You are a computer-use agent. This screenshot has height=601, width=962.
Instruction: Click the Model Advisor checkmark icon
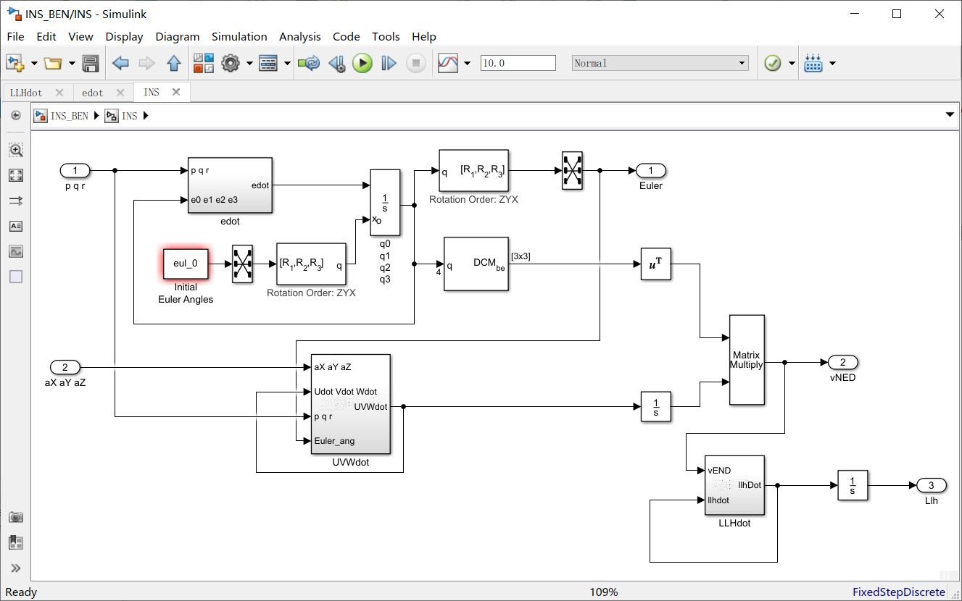pyautogui.click(x=773, y=63)
